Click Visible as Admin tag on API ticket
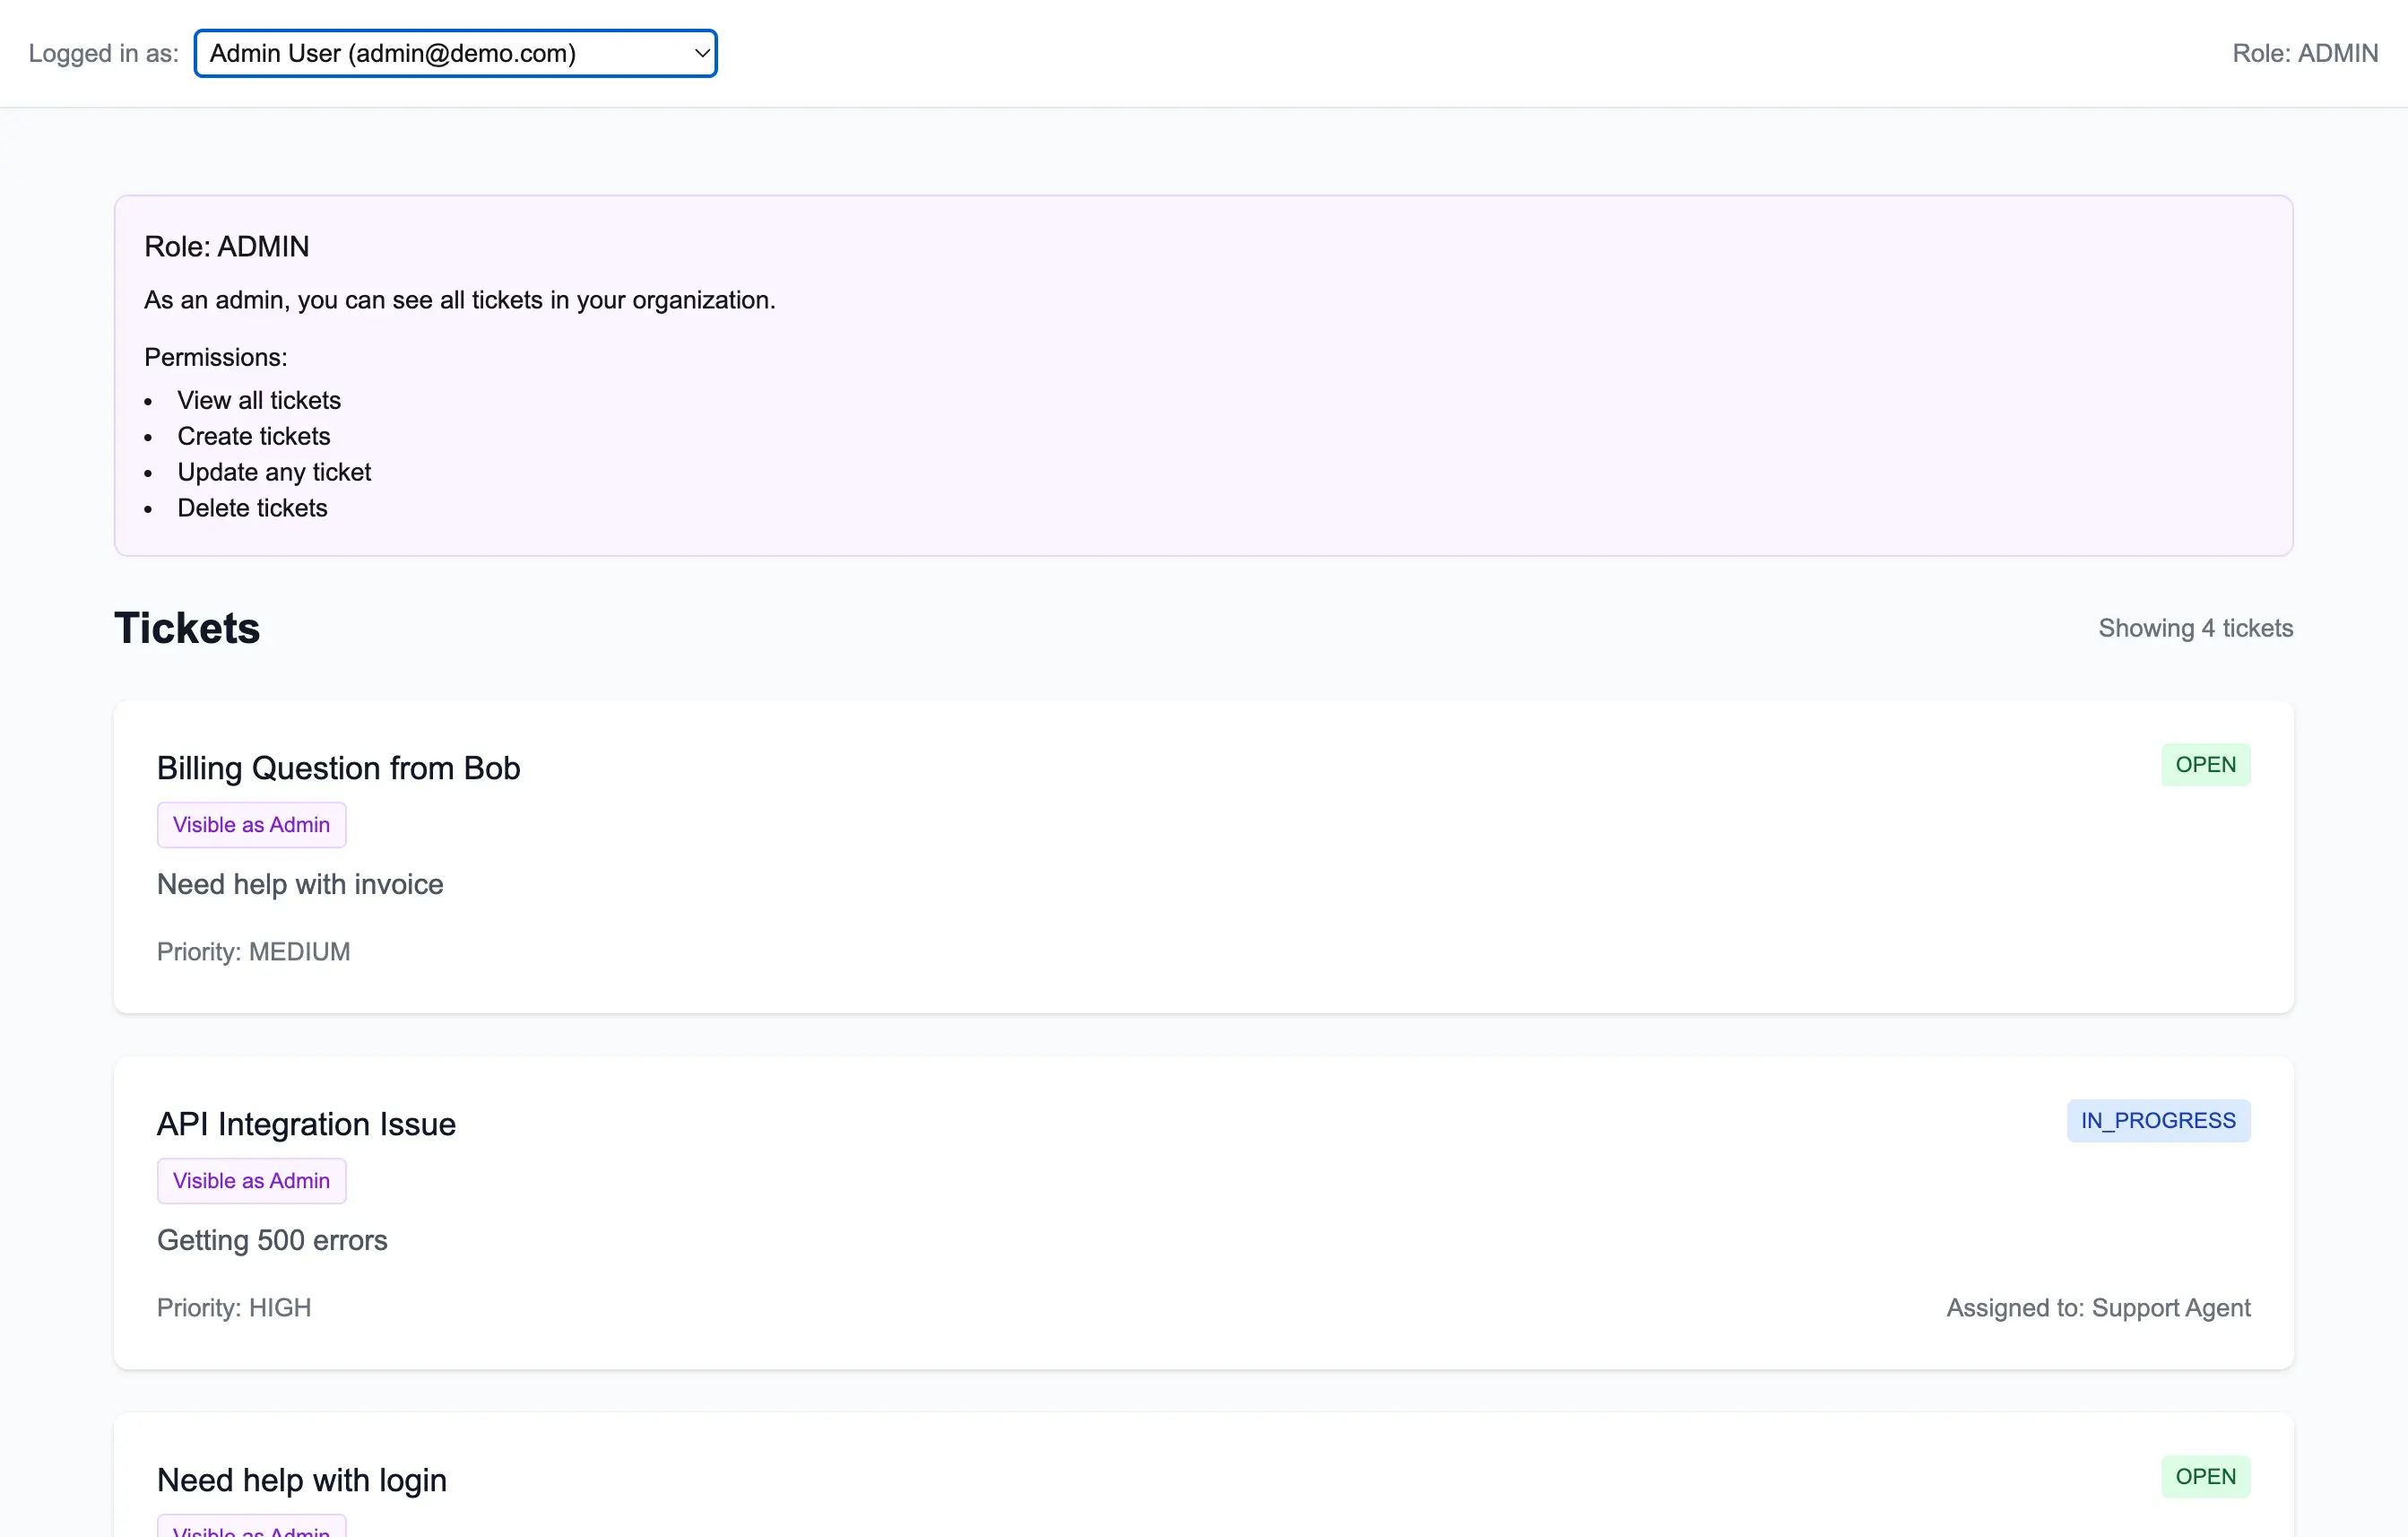 click(x=251, y=1181)
